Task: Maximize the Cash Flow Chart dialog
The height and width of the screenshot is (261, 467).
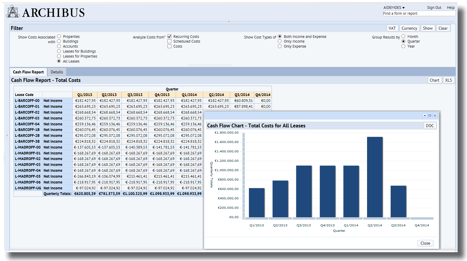Action: click(430, 116)
